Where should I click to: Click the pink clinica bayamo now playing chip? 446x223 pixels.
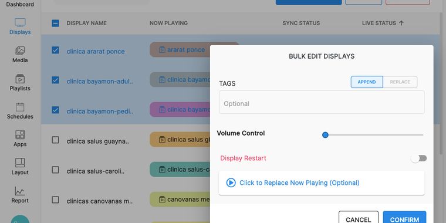pyautogui.click(x=180, y=110)
